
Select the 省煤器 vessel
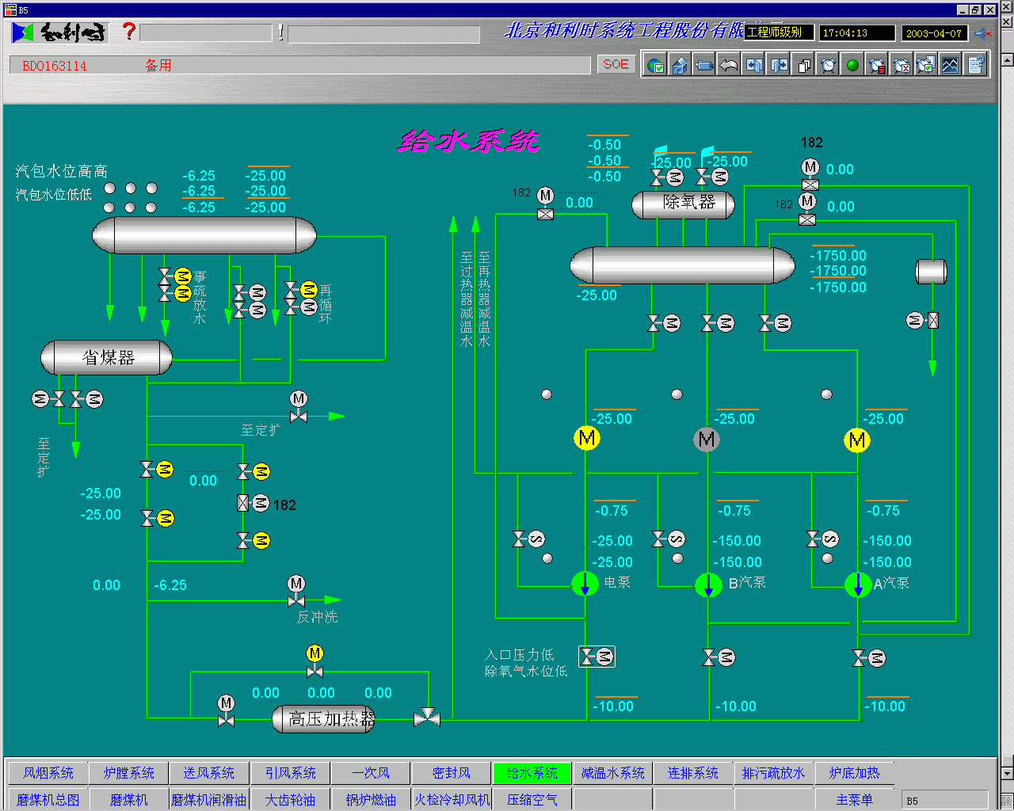pyautogui.click(x=107, y=358)
